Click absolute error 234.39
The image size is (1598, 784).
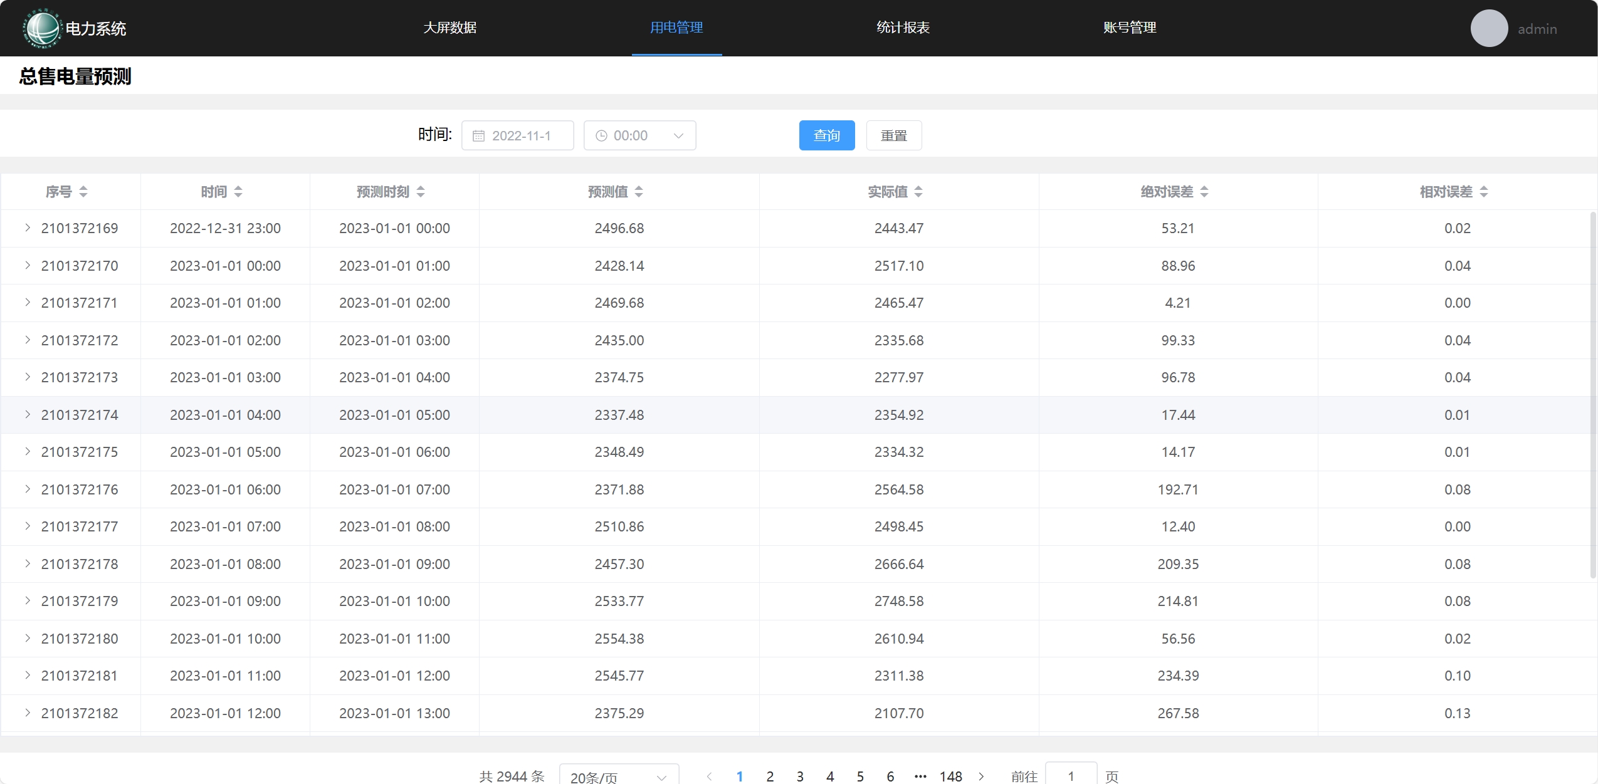pyautogui.click(x=1178, y=676)
